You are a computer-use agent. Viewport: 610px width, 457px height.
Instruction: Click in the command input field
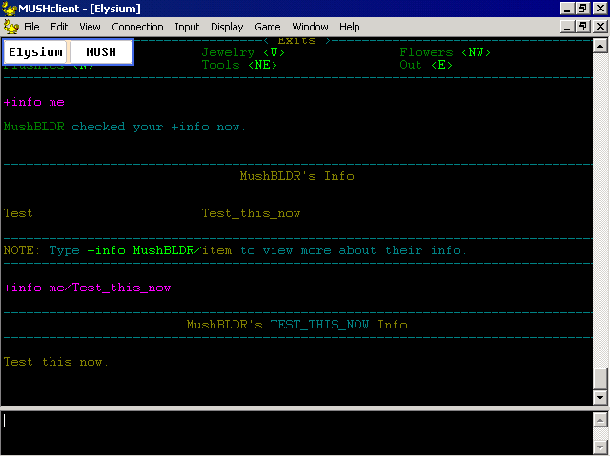296,433
